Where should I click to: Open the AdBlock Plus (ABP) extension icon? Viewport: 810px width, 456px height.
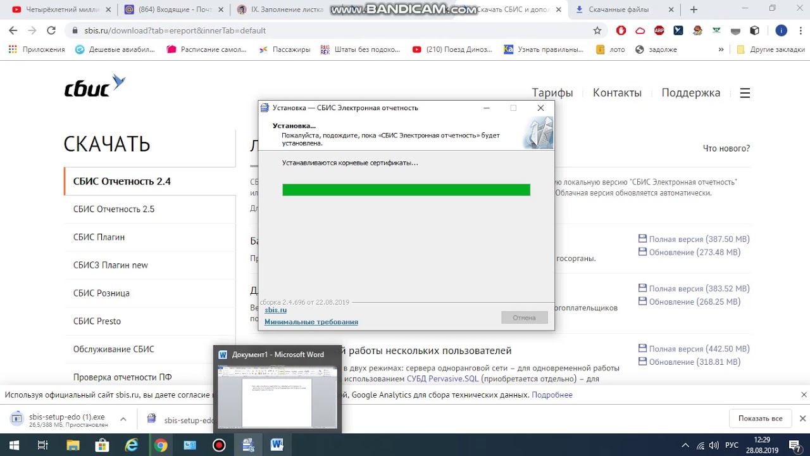click(x=659, y=30)
